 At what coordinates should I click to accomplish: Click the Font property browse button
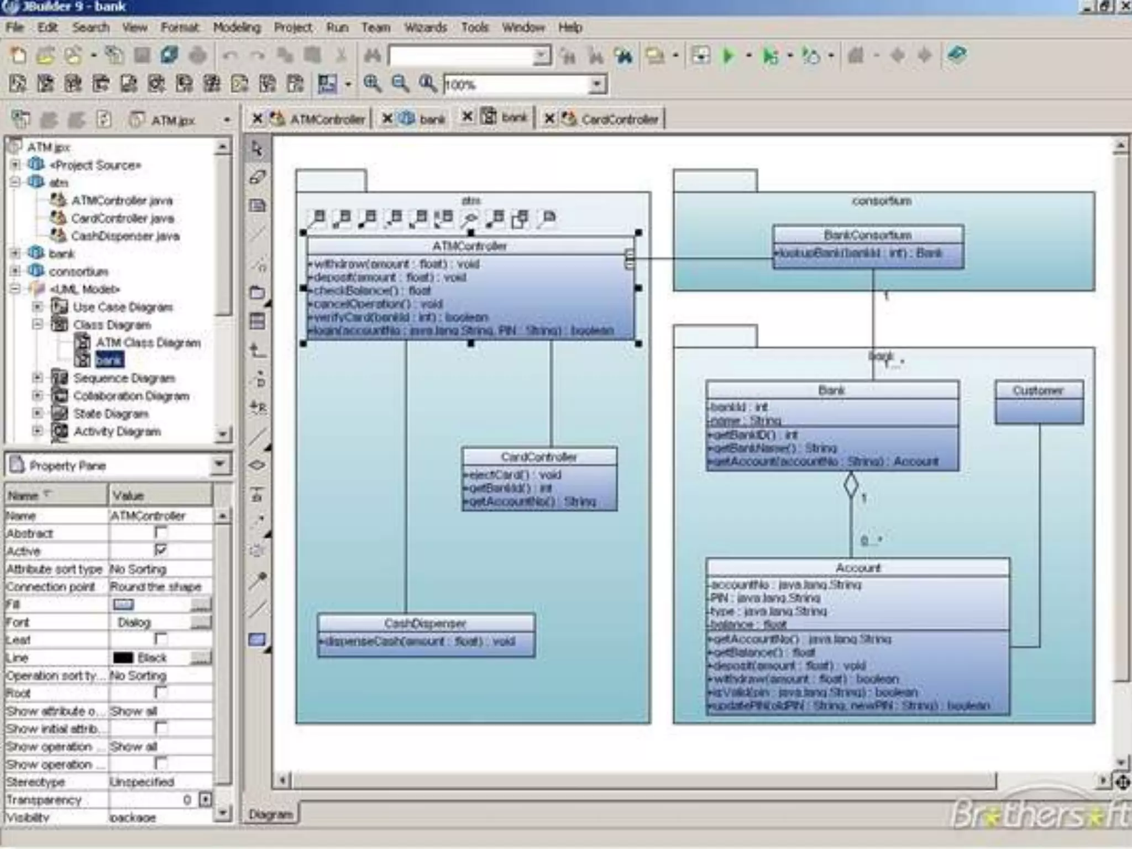point(201,622)
